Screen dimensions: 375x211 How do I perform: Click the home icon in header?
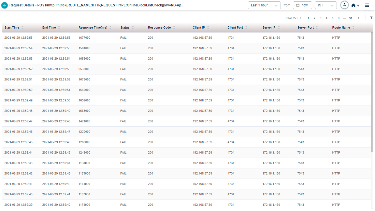(x=353, y=5)
